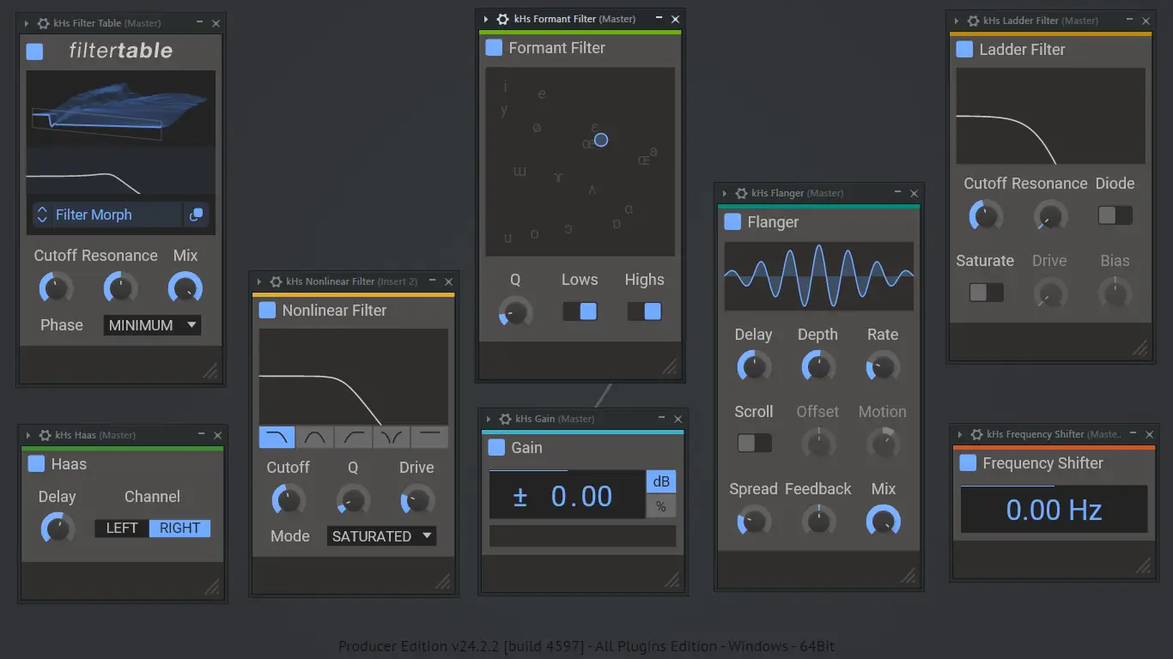Toggle Ladder Filter enable square

pyautogui.click(x=964, y=50)
